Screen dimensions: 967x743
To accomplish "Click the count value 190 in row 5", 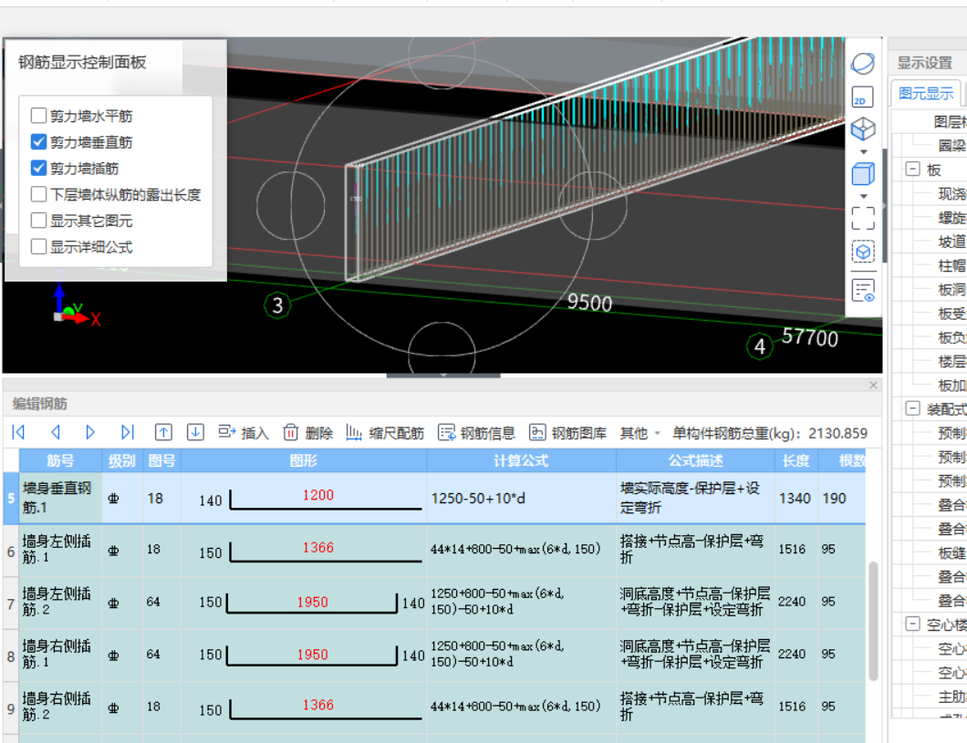I will point(834,498).
